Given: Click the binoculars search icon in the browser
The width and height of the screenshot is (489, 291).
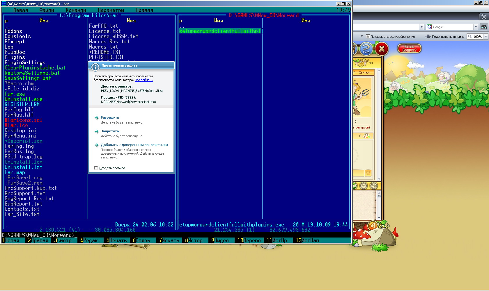Looking at the screenshot, I should pos(484,27).
